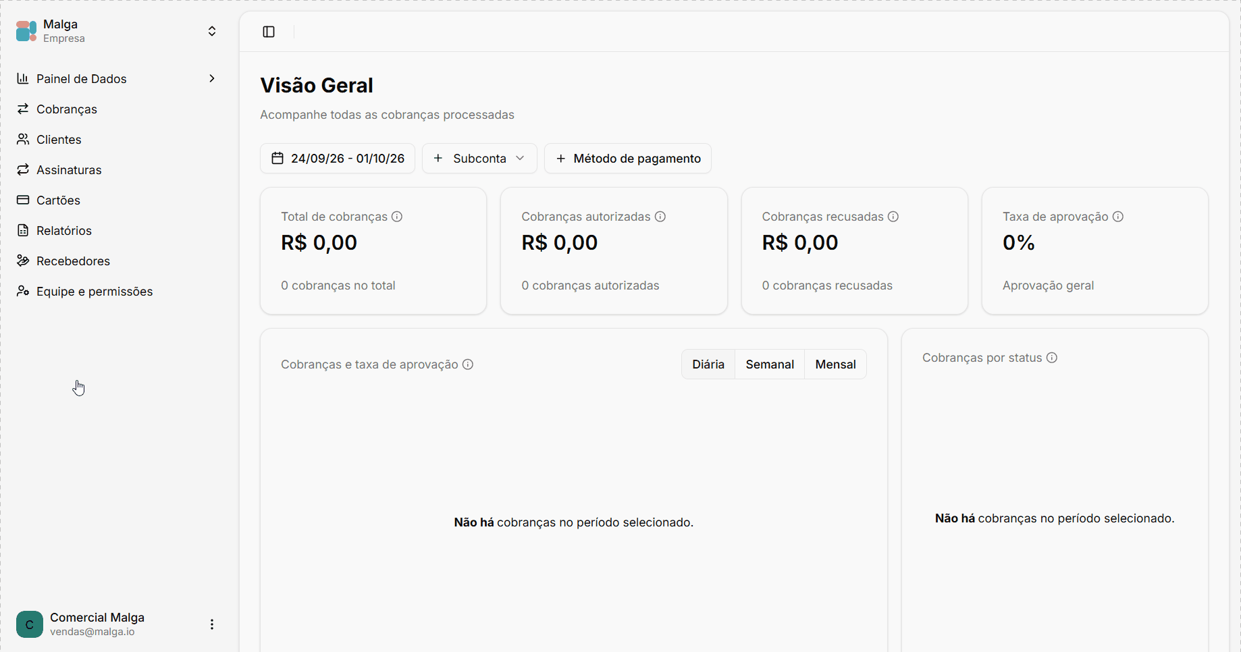Viewport: 1241px width, 652px height.
Task: Switch chart to Semanal
Action: pyautogui.click(x=770, y=364)
